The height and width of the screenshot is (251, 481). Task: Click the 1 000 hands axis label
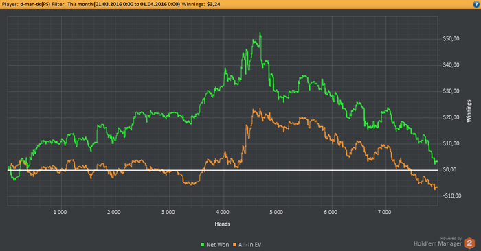[x=60, y=212]
